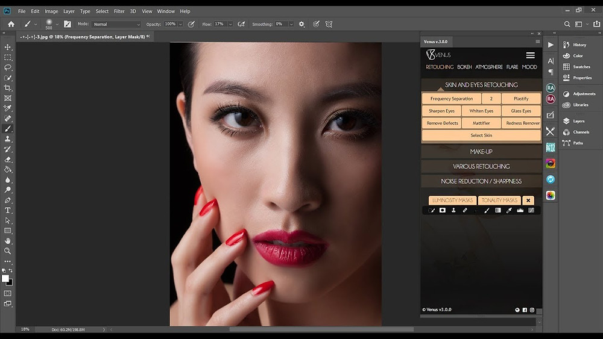Toggle pressure for opacity icon
This screenshot has width=603, height=339.
click(191, 24)
